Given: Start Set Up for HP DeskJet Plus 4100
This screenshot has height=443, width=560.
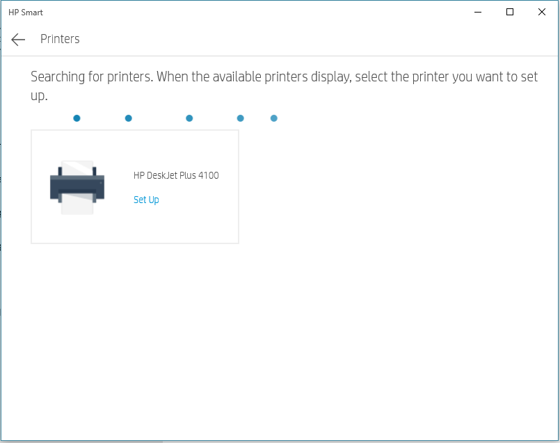Looking at the screenshot, I should 146,200.
